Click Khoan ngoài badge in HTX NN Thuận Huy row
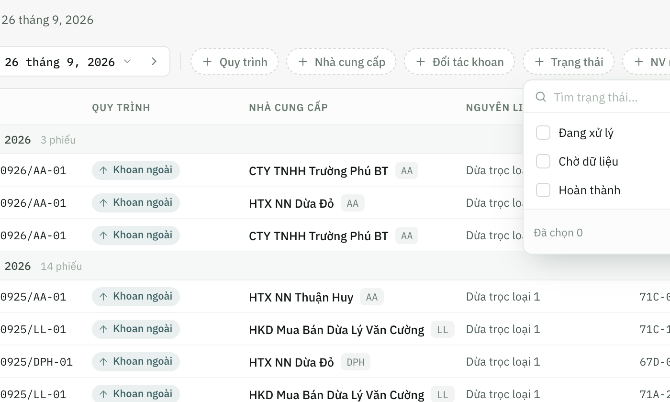The image size is (670, 402). pyautogui.click(x=136, y=297)
